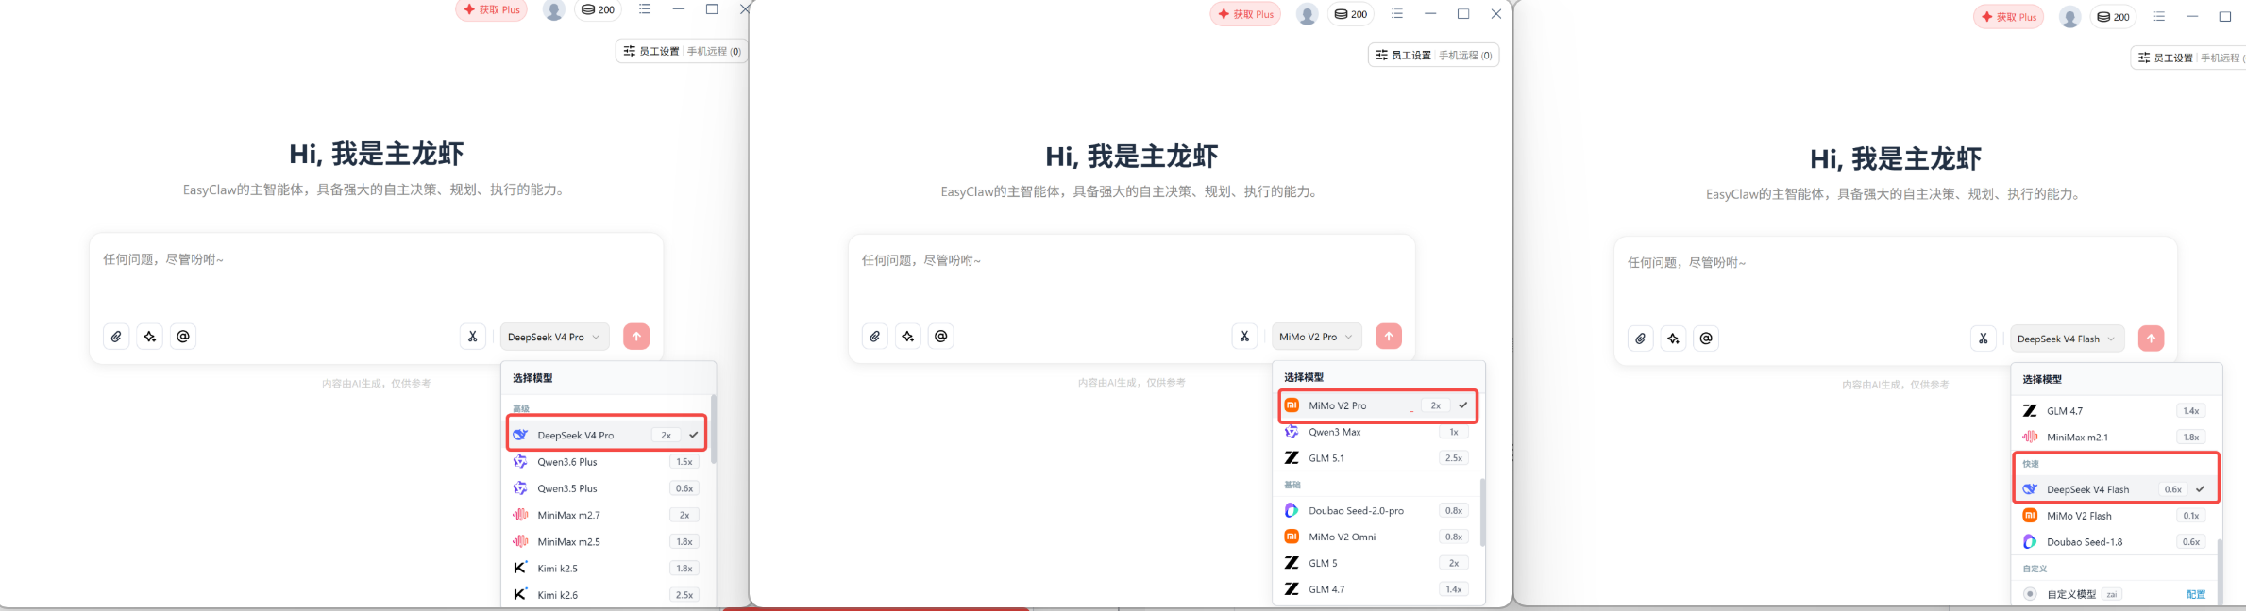2246x611 pixels.
Task: Click the model list scrollbar in the DeepSeek V4 Pro window
Action: (x=713, y=429)
